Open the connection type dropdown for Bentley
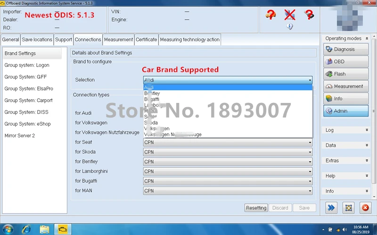Image resolution: width=377 pixels, height=235 pixels. pos(228,162)
